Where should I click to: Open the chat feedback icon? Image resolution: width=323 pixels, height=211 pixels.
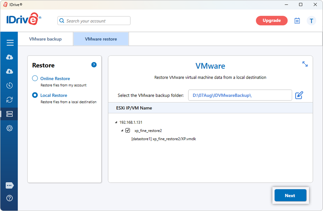[x=10, y=186]
